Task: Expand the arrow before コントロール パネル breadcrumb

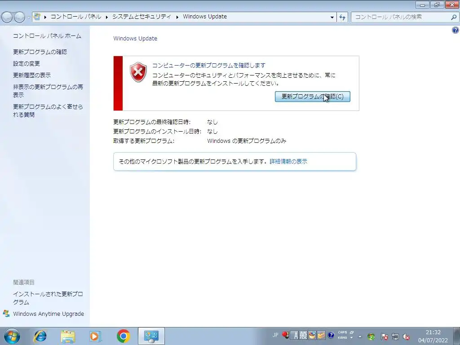Action: tap(45, 17)
